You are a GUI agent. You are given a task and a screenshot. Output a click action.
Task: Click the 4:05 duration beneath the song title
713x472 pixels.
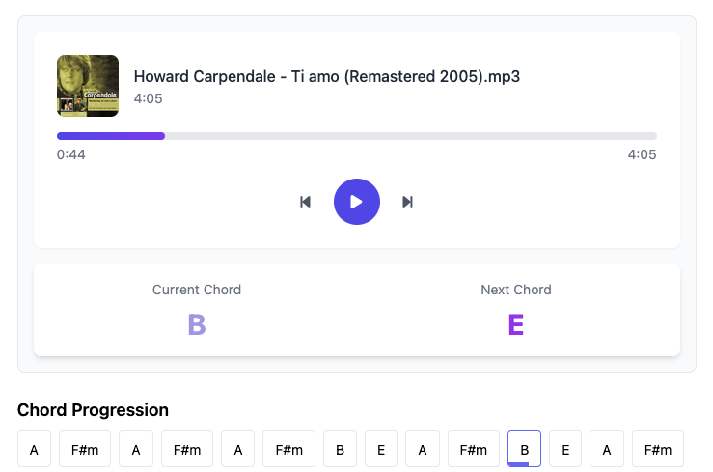coord(149,98)
